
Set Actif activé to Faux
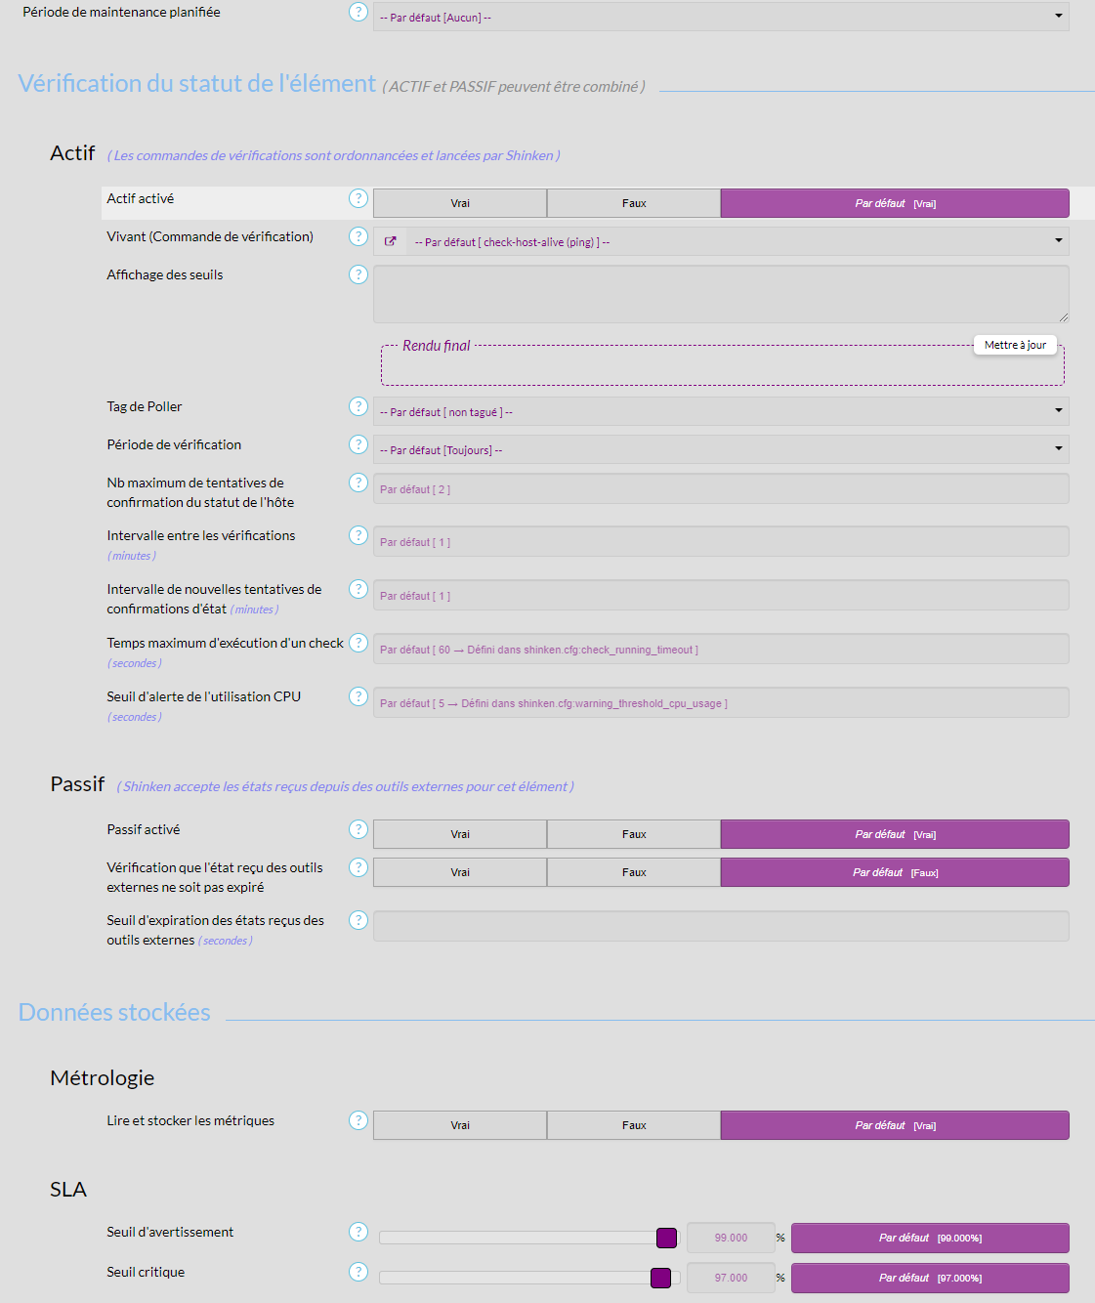point(634,203)
